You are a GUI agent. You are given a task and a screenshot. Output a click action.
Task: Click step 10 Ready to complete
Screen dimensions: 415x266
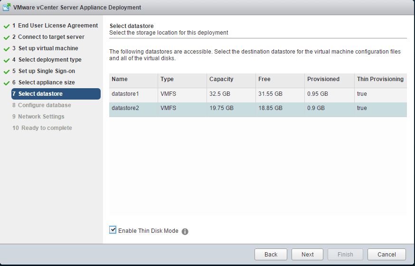coord(42,128)
